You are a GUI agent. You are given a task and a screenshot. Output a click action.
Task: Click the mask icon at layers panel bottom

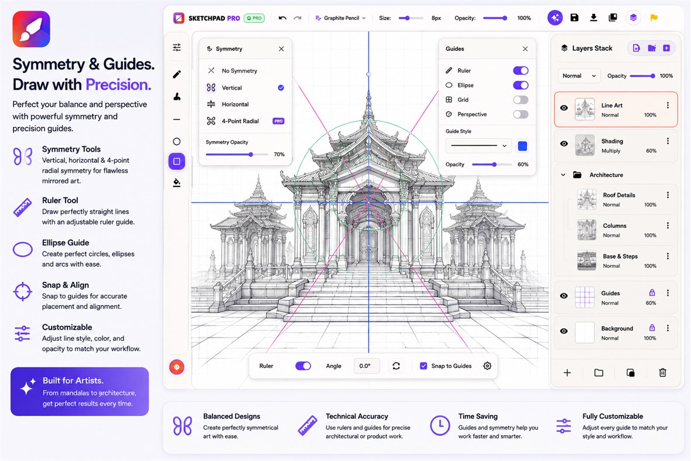click(x=631, y=373)
